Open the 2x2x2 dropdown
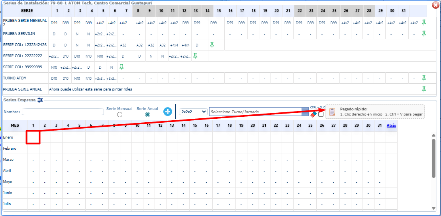The height and width of the screenshot is (216, 441). pyautogui.click(x=194, y=112)
